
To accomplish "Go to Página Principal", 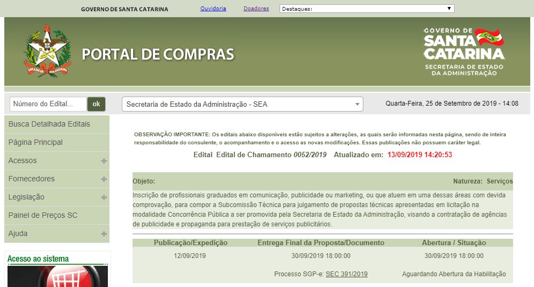I will coord(57,142).
